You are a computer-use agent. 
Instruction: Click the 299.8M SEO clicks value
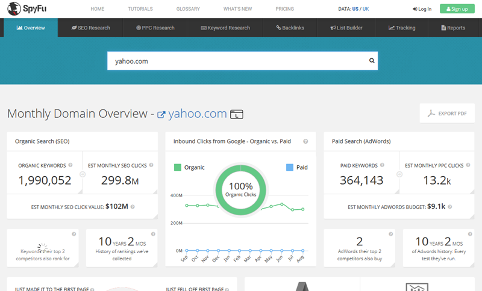pos(120,180)
